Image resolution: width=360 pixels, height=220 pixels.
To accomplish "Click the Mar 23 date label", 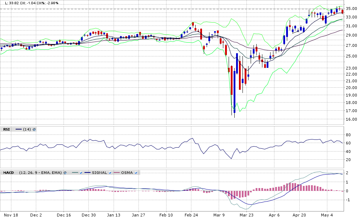I will [x=246, y=215].
